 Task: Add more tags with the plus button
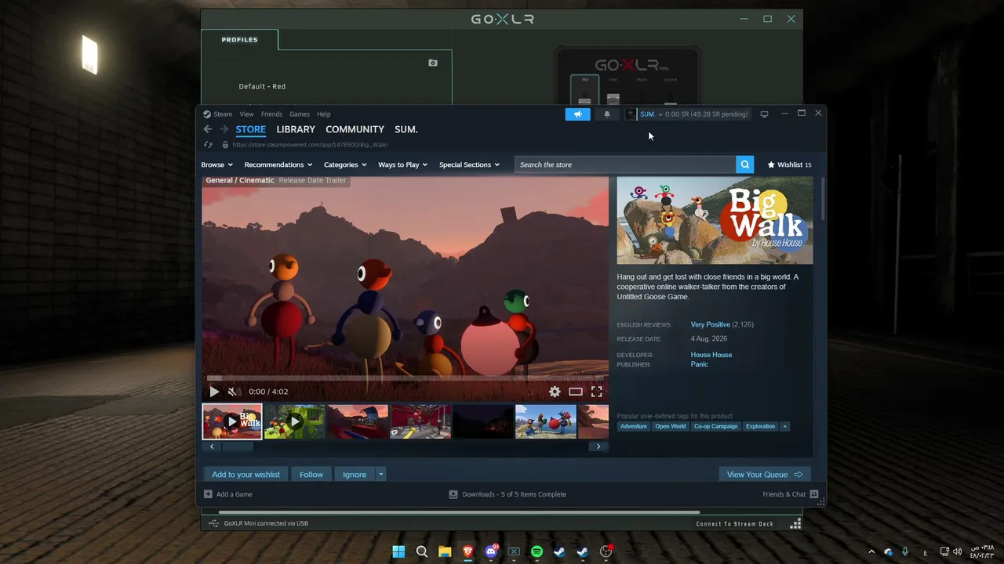click(784, 426)
